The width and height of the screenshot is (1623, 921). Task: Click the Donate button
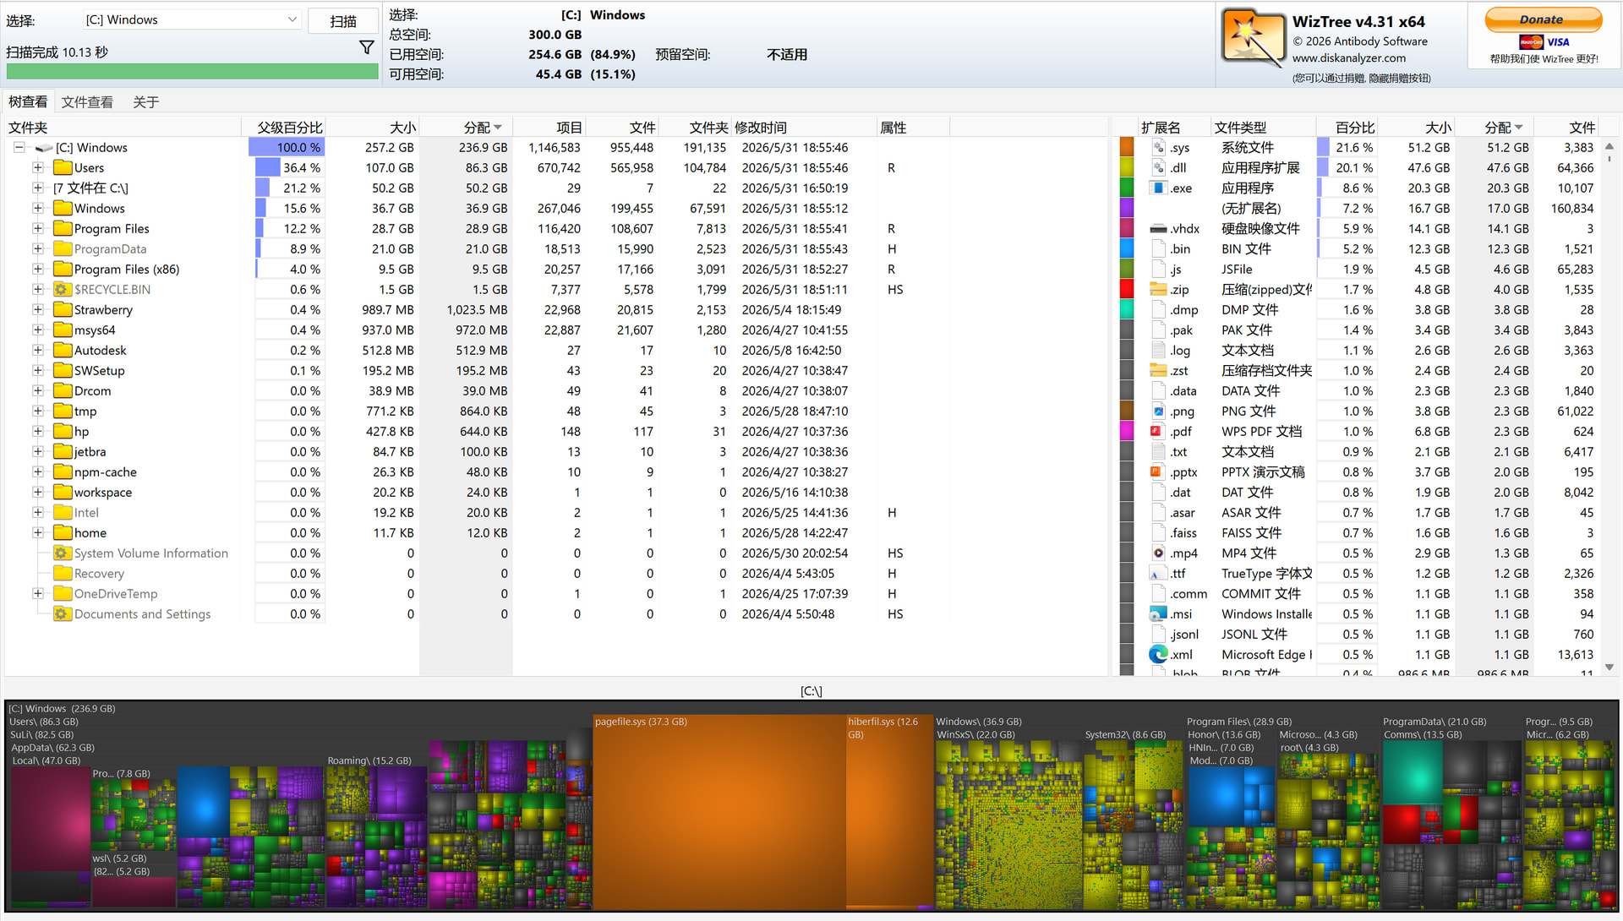[x=1543, y=19]
